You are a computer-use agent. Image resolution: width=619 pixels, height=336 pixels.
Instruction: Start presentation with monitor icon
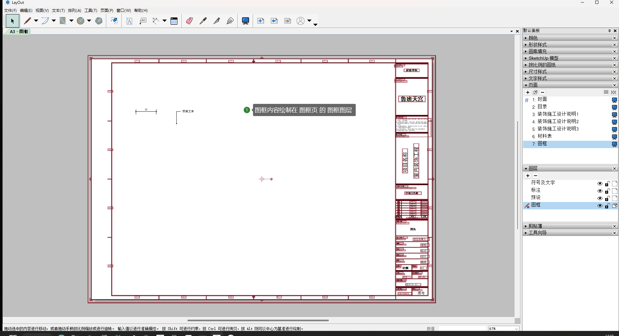point(245,21)
